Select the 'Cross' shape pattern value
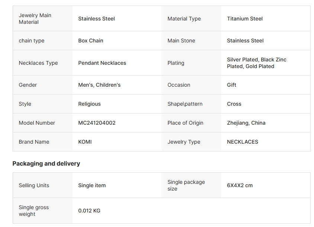This screenshot has width=314, height=227. click(x=234, y=104)
